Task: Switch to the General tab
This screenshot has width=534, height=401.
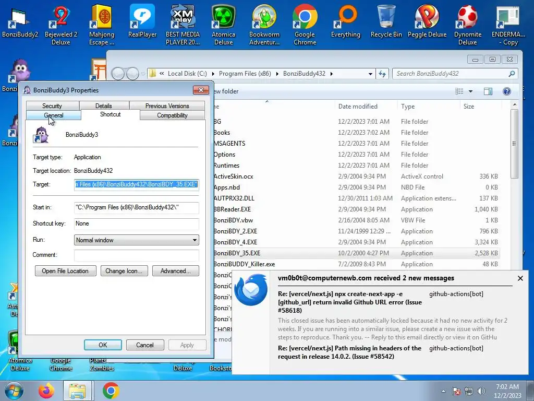Action: point(54,115)
